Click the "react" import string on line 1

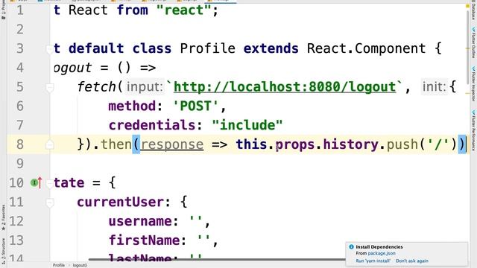(184, 10)
